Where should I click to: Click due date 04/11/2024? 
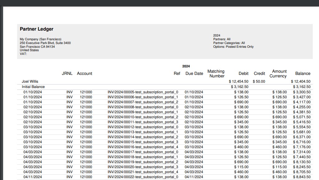pyautogui.click(x=194, y=177)
